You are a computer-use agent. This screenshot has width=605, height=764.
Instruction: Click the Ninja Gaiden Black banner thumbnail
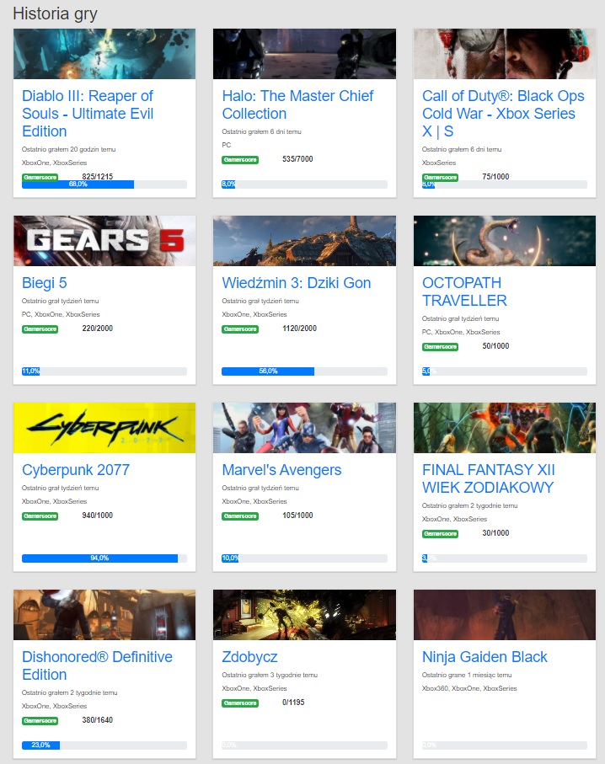point(505,615)
